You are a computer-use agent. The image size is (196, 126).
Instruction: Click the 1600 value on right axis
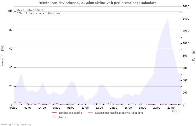tap(186, 6)
